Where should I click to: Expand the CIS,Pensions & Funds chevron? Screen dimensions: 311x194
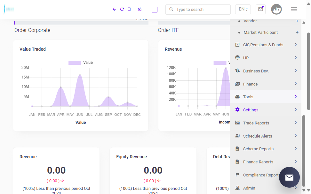(x=296, y=44)
